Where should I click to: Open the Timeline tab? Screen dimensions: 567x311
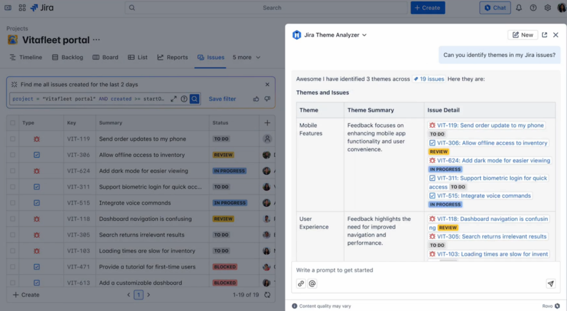[26, 58]
